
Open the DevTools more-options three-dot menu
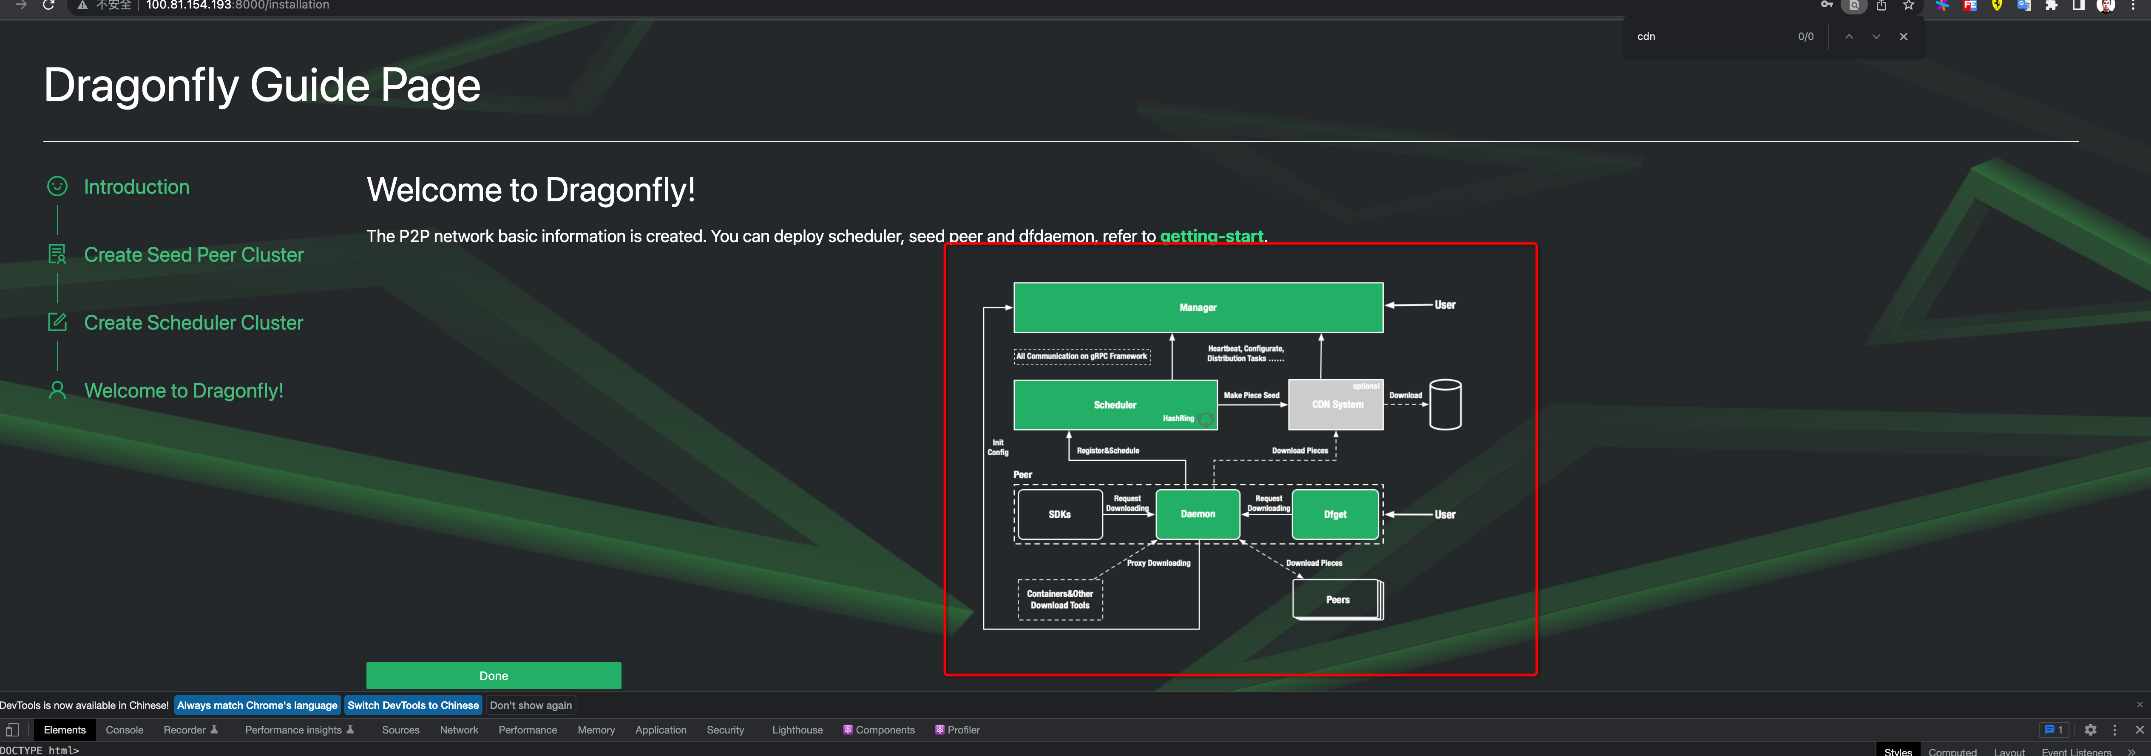click(2115, 729)
